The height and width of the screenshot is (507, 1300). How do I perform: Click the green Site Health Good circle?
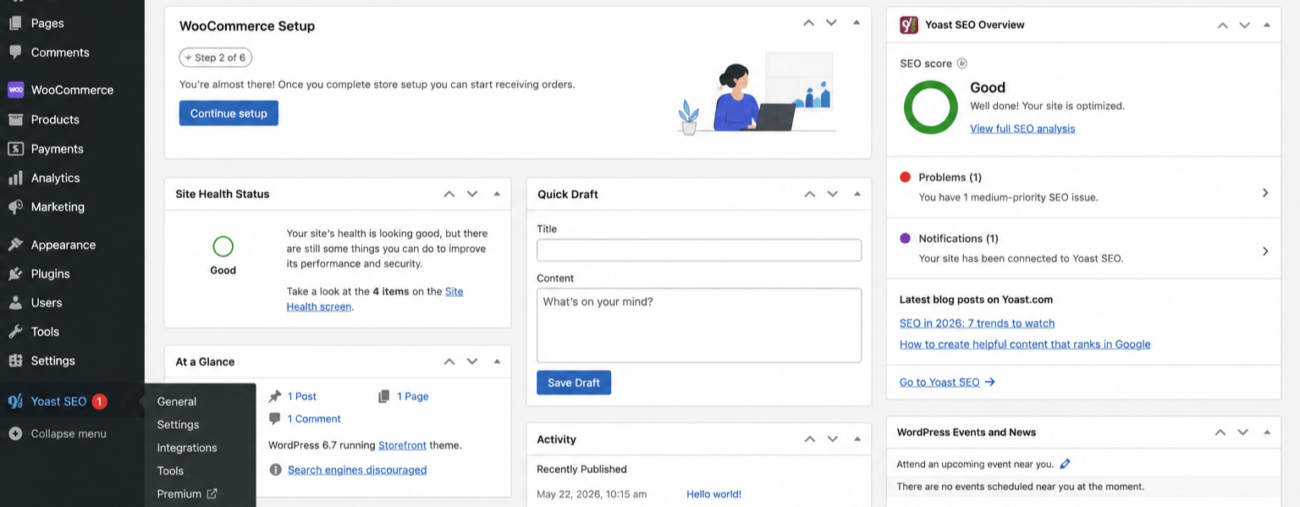pos(223,246)
